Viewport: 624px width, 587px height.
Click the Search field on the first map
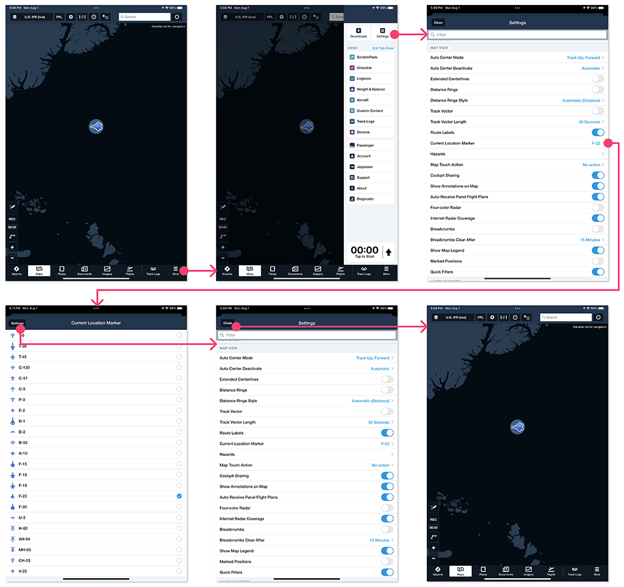(145, 17)
